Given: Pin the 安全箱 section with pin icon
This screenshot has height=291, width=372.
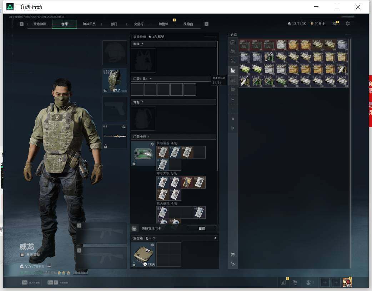Looking at the screenshot, I should [x=215, y=238].
